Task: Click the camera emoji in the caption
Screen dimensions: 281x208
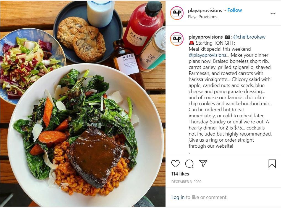Action: pos(227,37)
